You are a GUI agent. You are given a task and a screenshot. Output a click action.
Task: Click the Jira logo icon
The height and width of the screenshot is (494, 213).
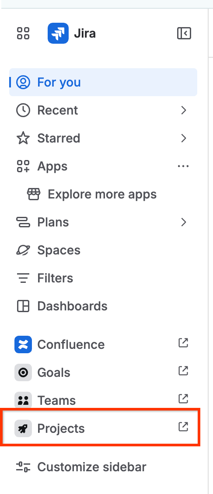coord(58,33)
